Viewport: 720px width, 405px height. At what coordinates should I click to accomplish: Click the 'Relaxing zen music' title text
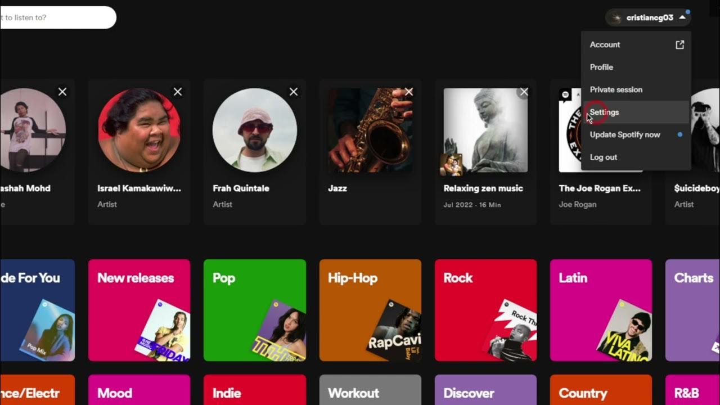(483, 188)
